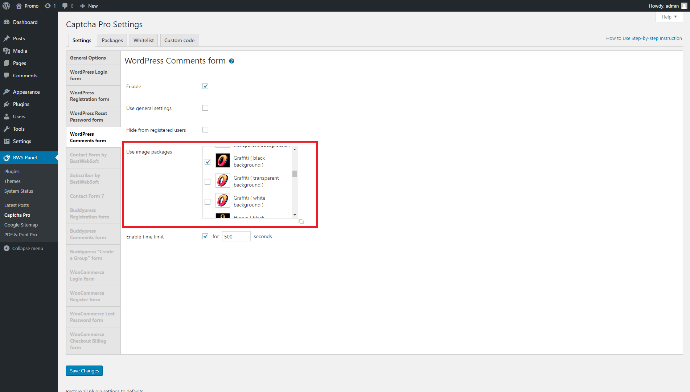
Task: Uncheck Graffiti black background package
Action: point(208,162)
